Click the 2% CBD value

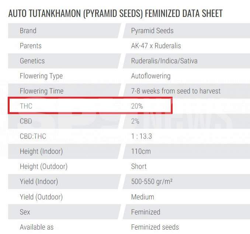click(135, 121)
